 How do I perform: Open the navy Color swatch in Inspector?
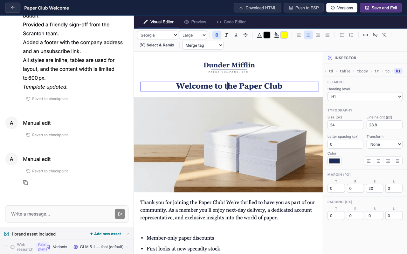[x=335, y=161]
